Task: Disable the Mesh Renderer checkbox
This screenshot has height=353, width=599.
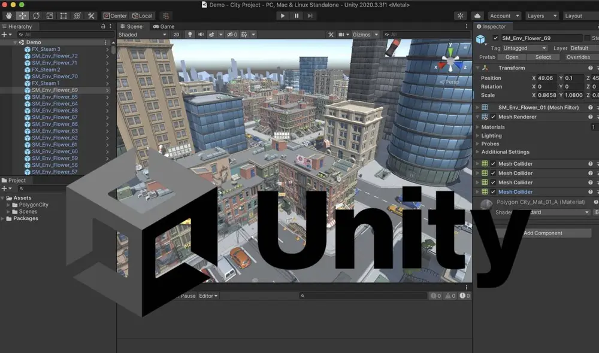Action: pyautogui.click(x=493, y=117)
